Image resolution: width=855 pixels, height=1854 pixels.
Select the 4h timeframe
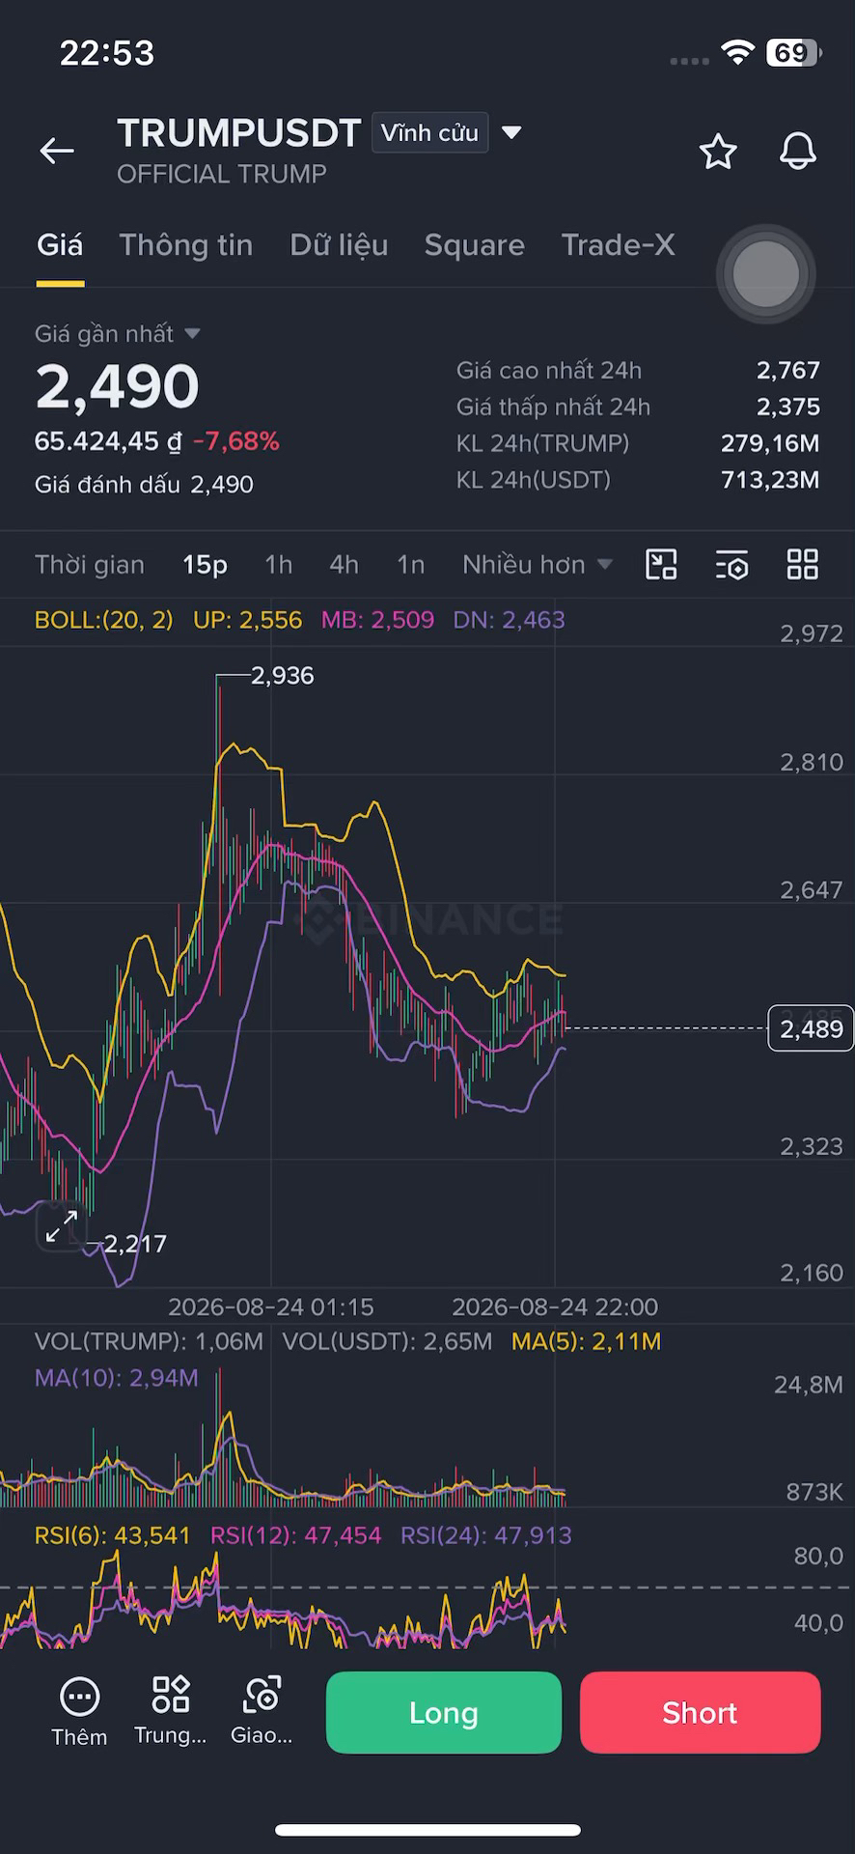coord(344,565)
